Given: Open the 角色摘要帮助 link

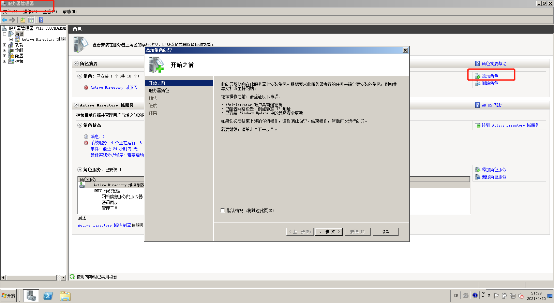Looking at the screenshot, I should 494,64.
